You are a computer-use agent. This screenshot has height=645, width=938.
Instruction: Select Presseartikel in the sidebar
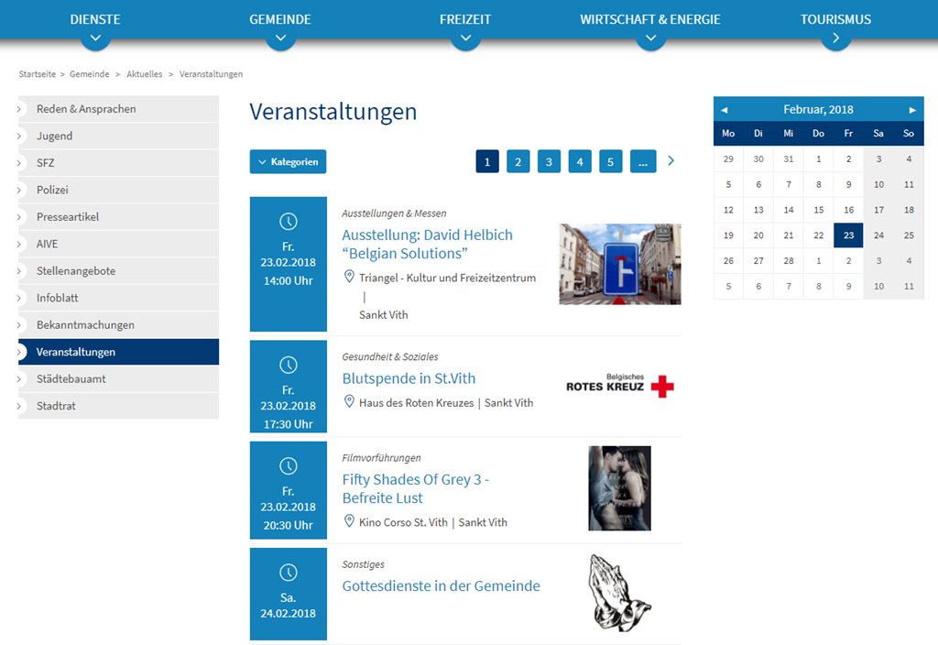pyautogui.click(x=118, y=216)
